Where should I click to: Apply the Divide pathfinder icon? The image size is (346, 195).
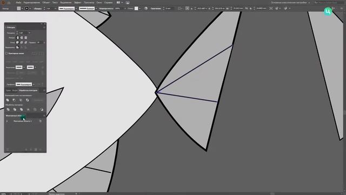pyautogui.click(x=8, y=109)
